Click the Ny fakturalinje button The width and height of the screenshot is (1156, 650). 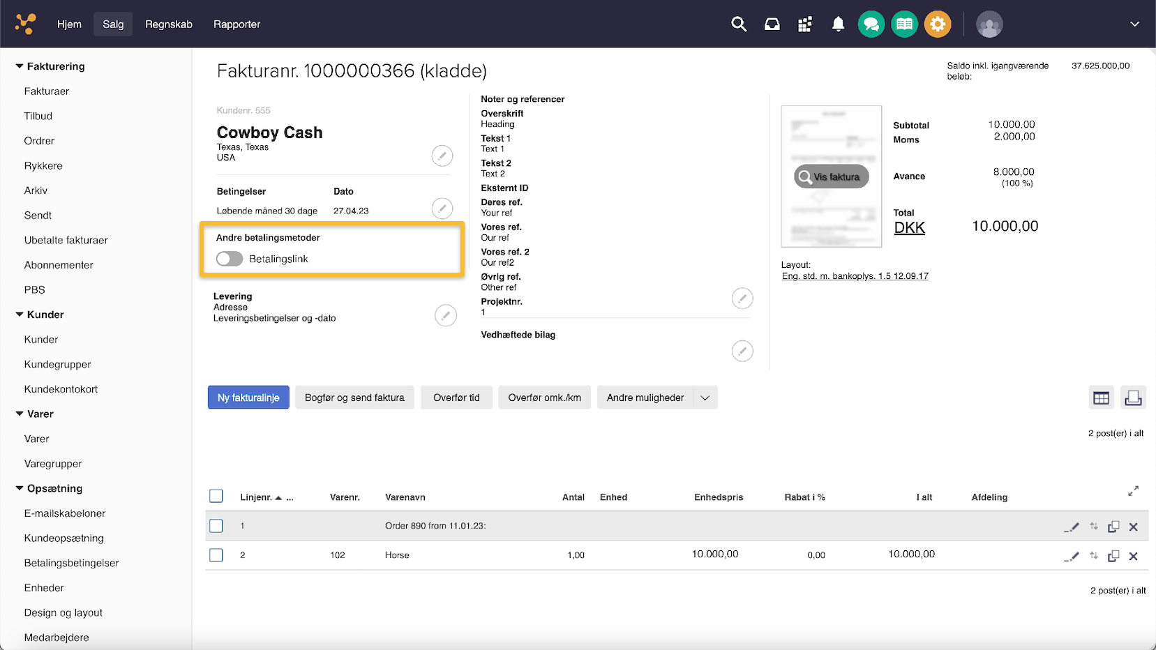point(248,398)
